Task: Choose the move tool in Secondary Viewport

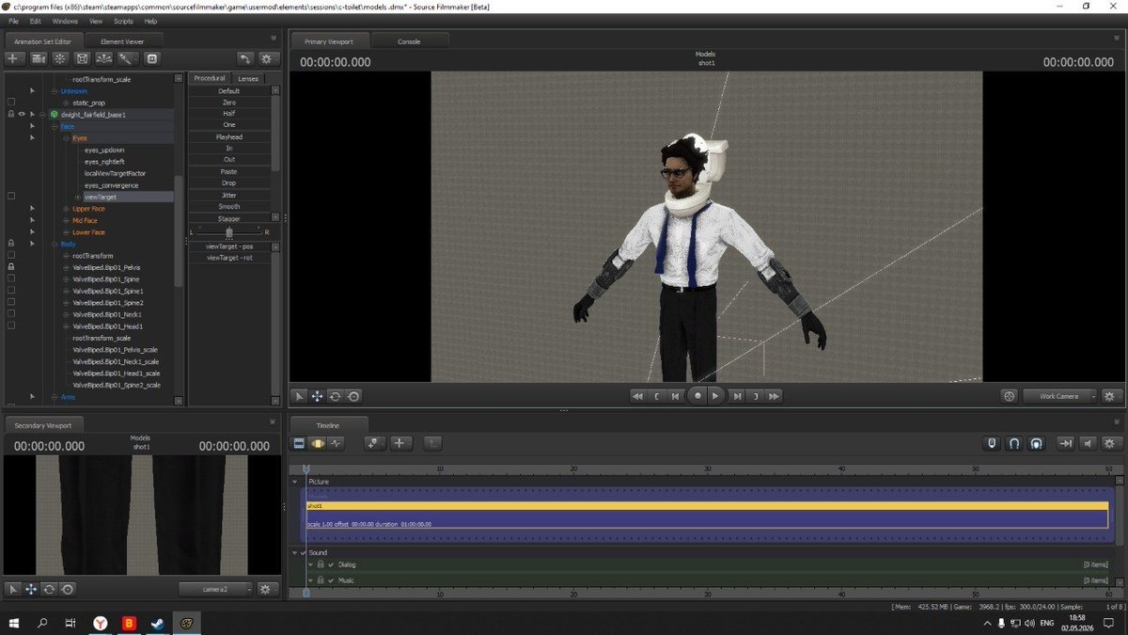Action: pyautogui.click(x=31, y=589)
